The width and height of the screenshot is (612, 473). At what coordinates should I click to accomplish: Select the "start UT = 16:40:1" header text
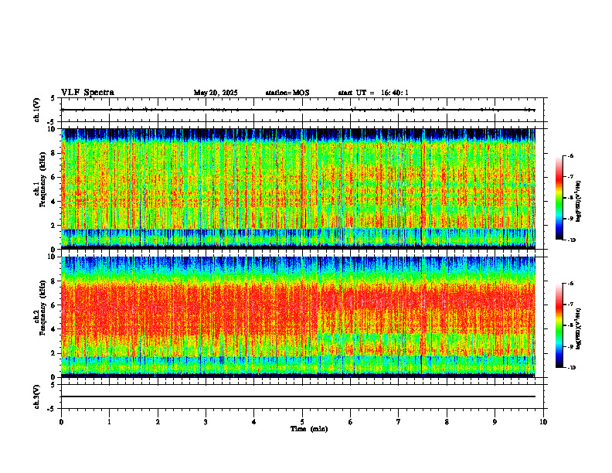(373, 93)
